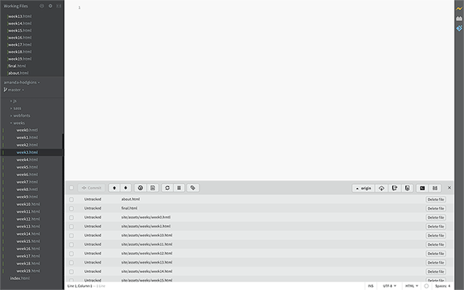
Task: Click the list lines icon in Git toolbar
Action: [179, 188]
